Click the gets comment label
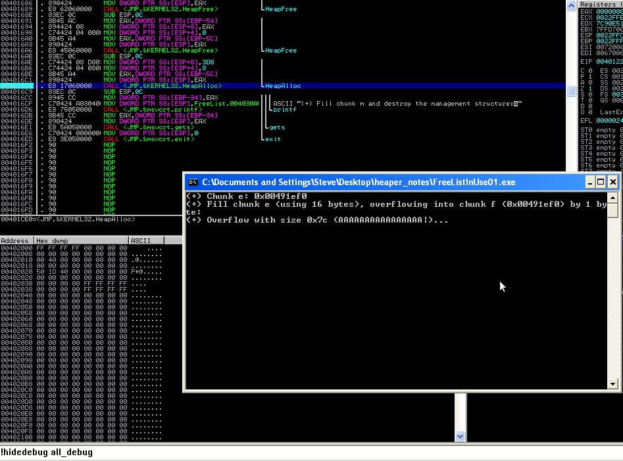The height and width of the screenshot is (461, 623). point(277,127)
